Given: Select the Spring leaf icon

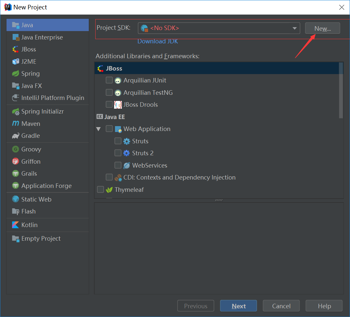Looking at the screenshot, I should (x=16, y=73).
